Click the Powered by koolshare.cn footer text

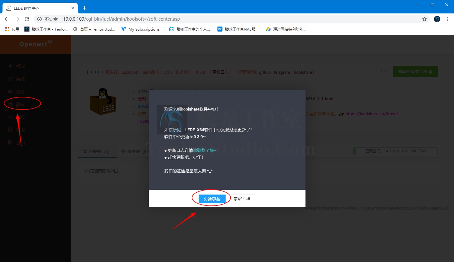coord(376,208)
